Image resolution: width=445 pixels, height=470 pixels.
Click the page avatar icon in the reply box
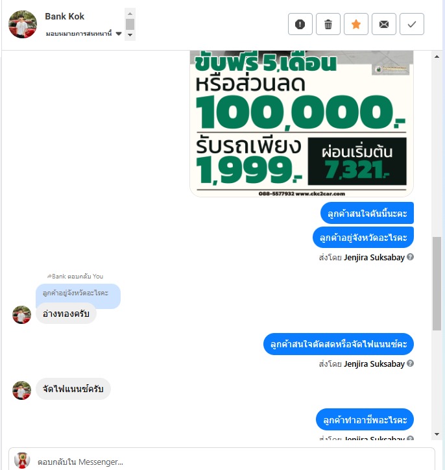pyautogui.click(x=23, y=460)
